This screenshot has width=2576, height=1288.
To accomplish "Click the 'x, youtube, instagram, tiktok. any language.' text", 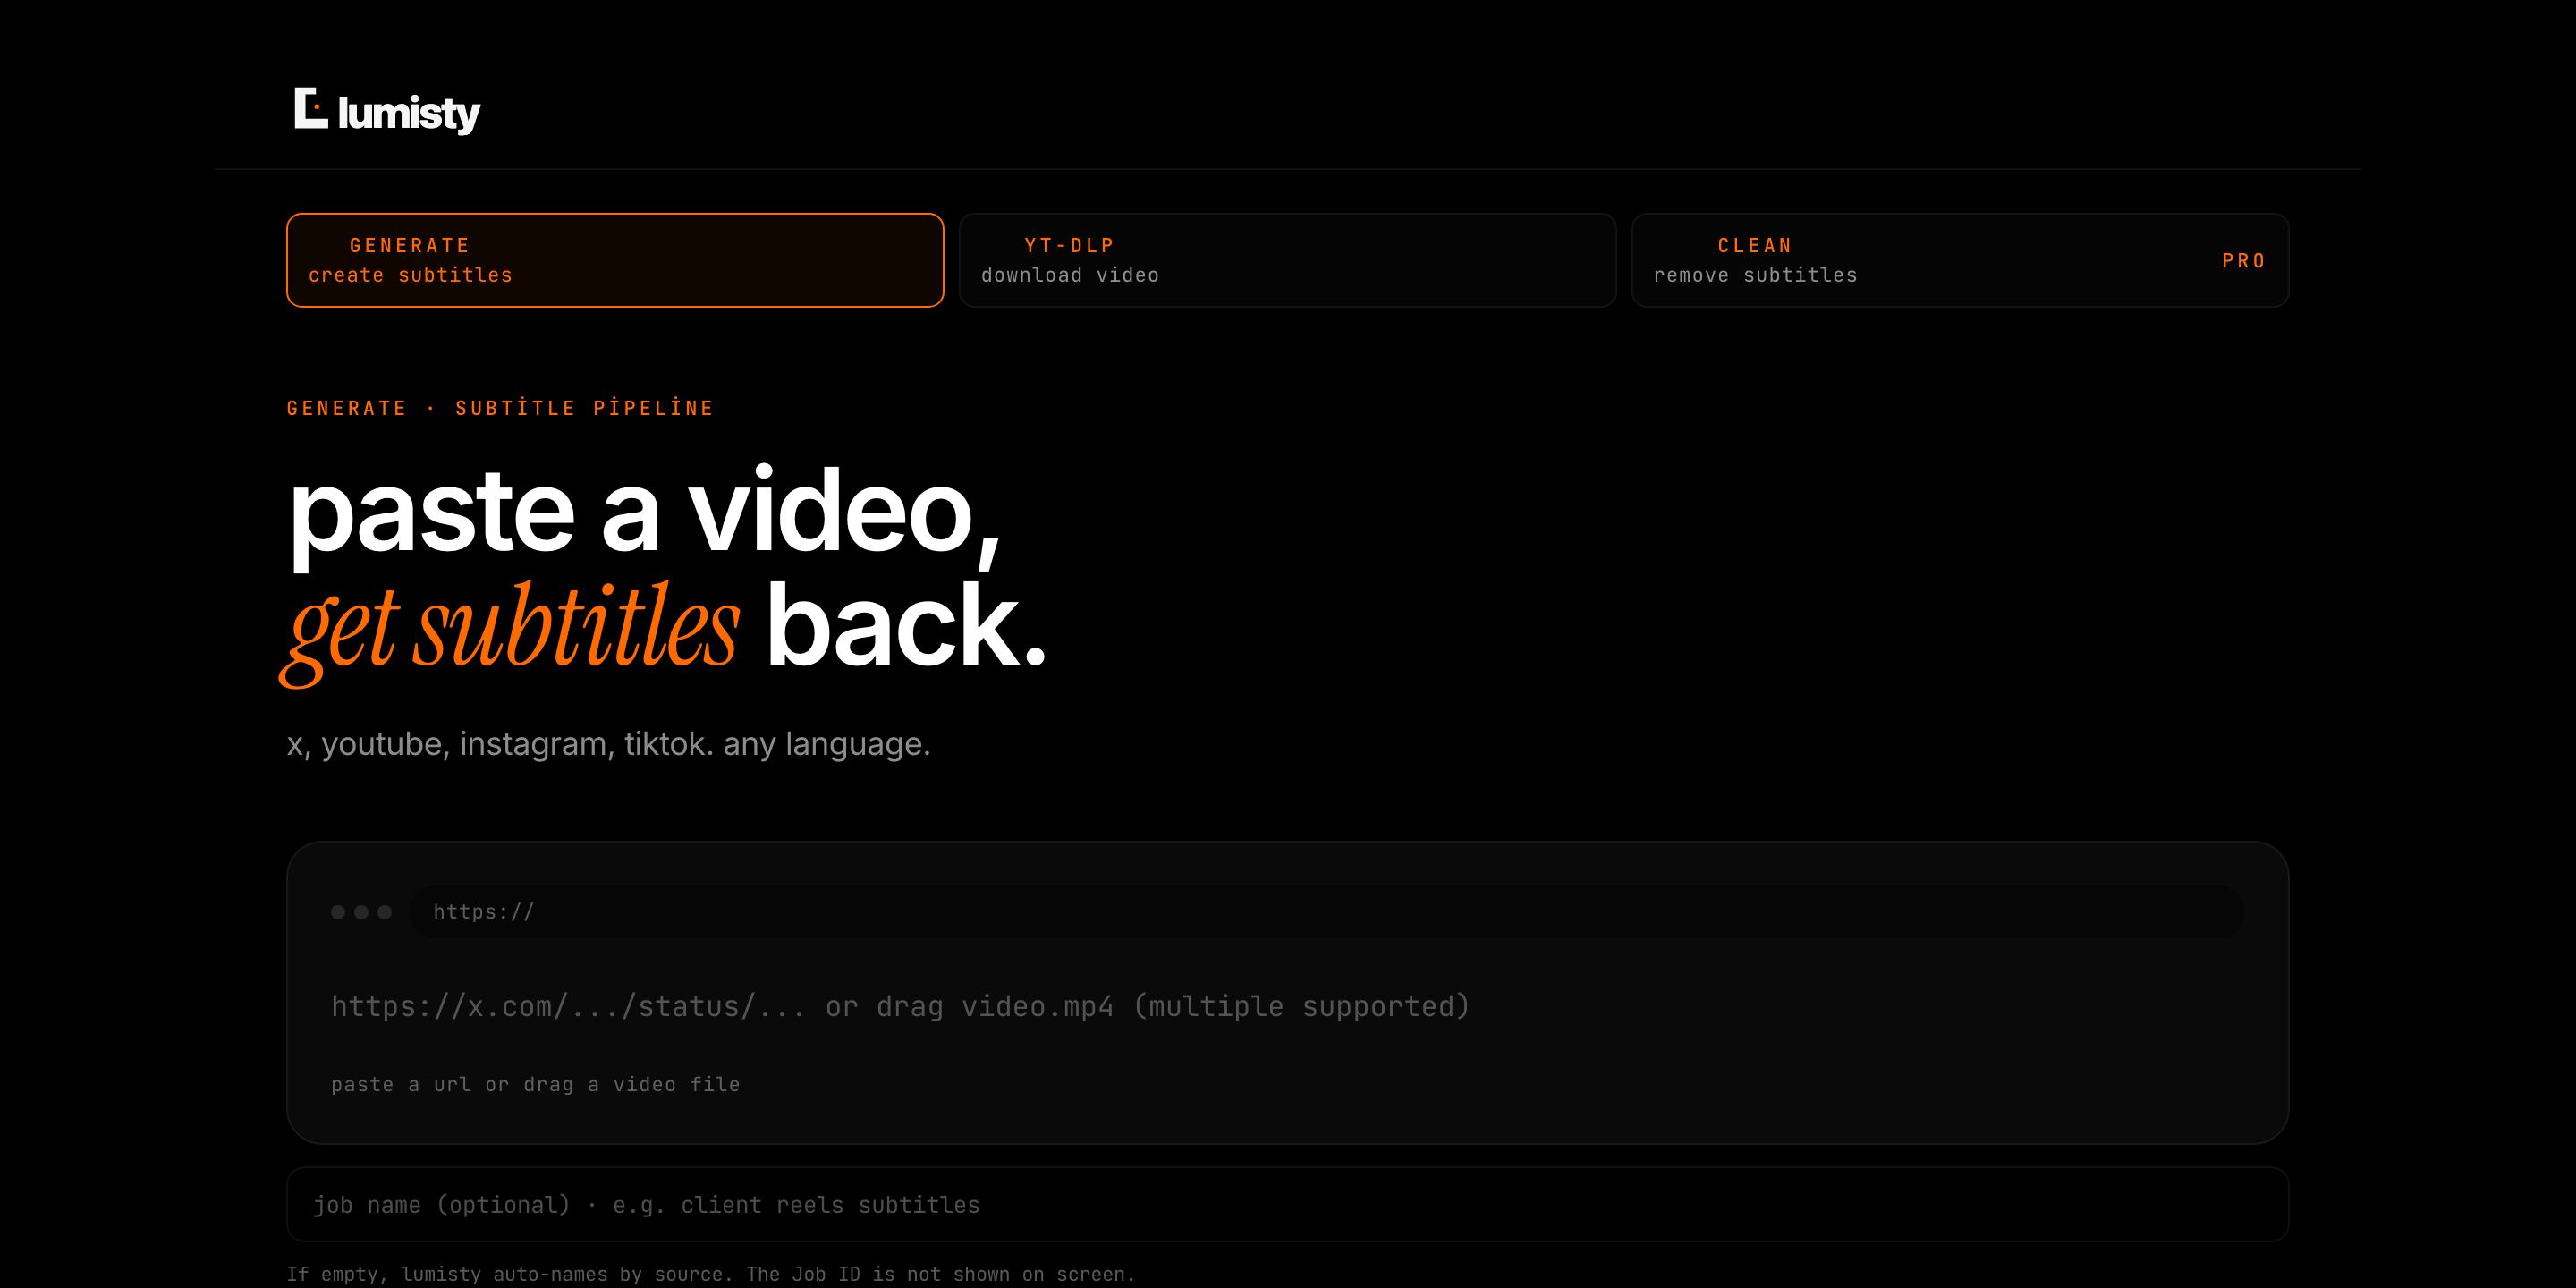I will [x=608, y=744].
